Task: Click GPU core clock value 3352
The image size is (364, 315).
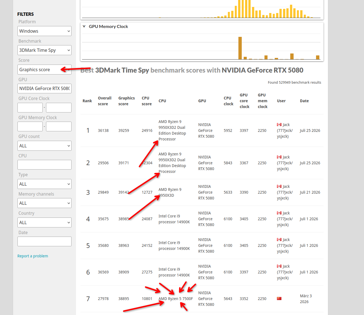Action: click(244, 299)
